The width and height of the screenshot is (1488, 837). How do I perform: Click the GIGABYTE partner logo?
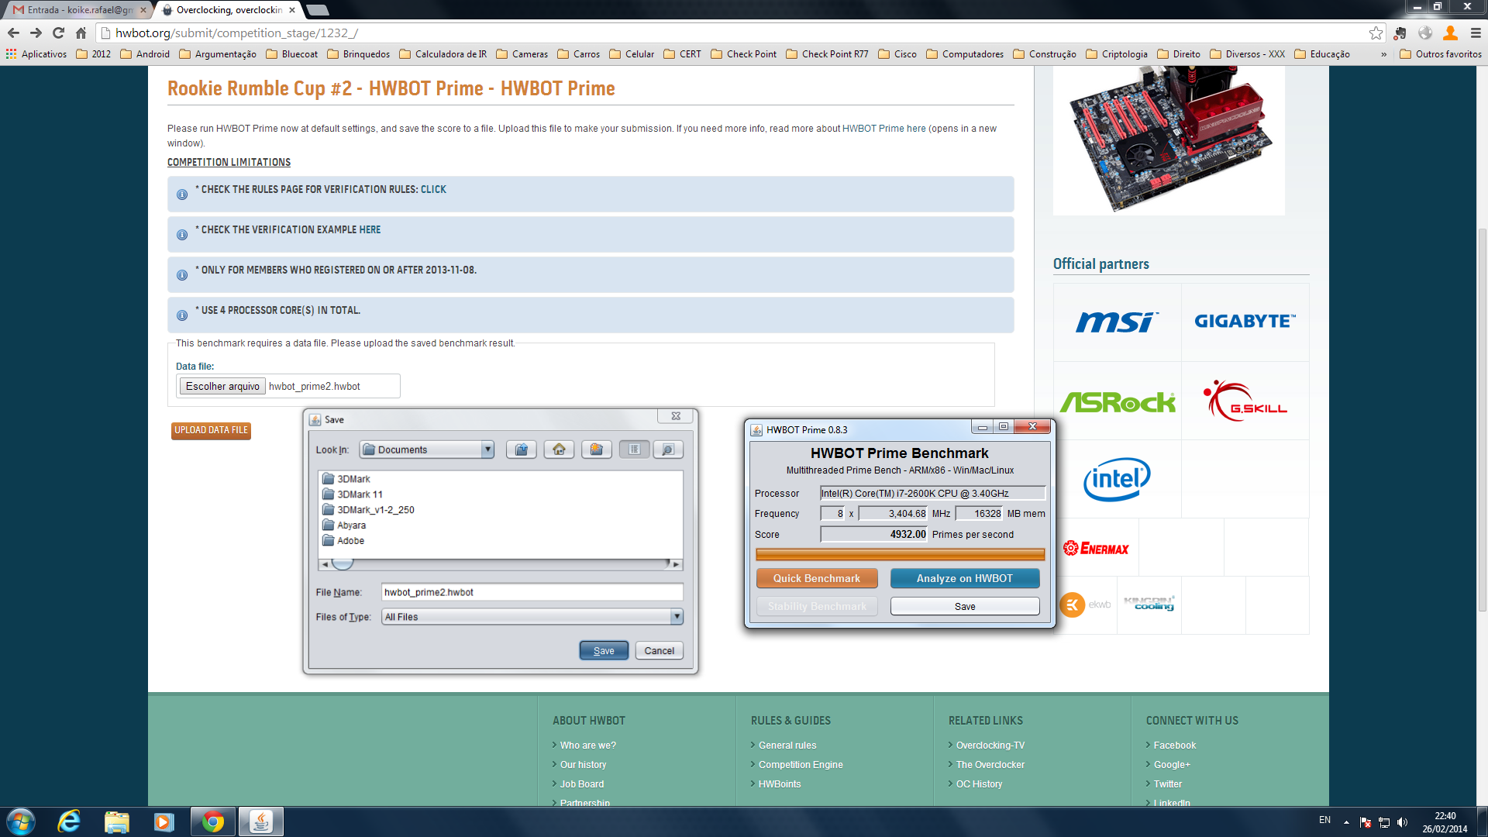pos(1245,322)
